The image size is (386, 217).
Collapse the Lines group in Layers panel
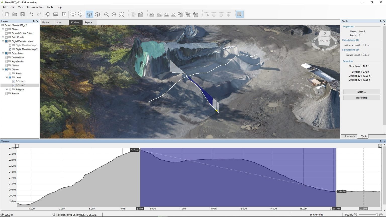click(x=7, y=77)
